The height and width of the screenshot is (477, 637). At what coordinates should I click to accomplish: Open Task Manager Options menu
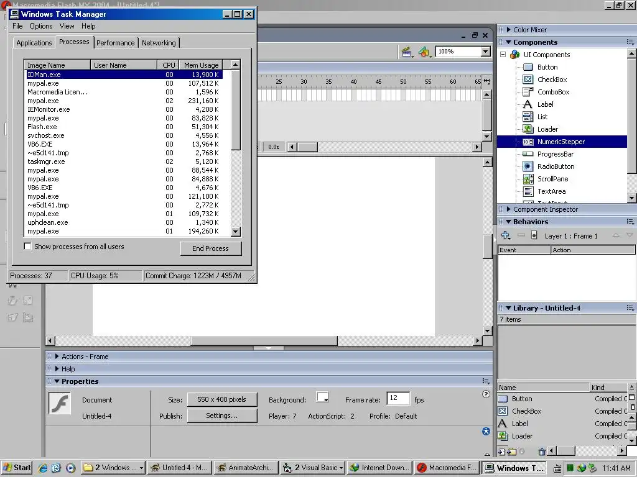(x=41, y=26)
